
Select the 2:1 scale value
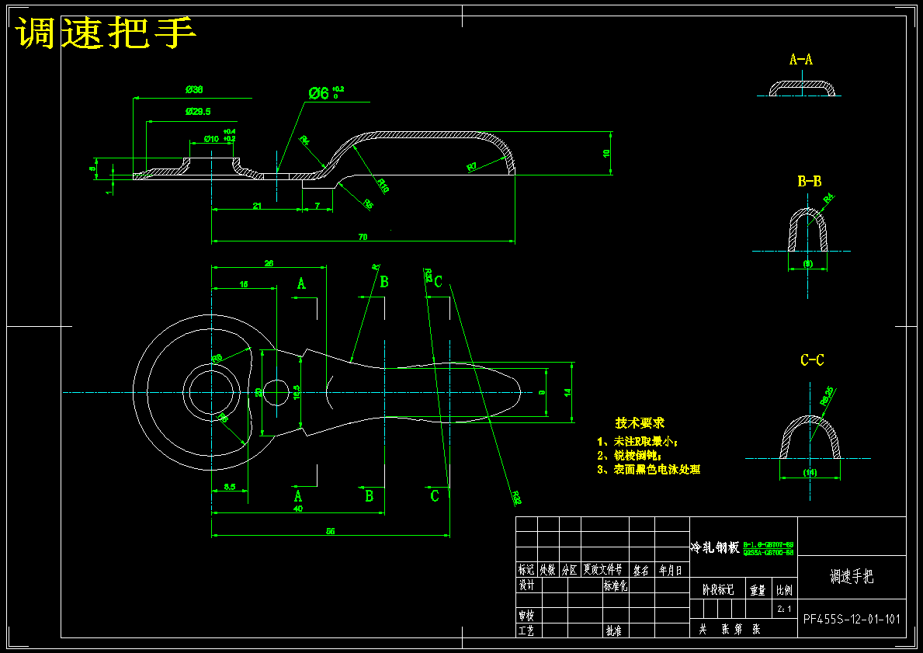point(785,609)
